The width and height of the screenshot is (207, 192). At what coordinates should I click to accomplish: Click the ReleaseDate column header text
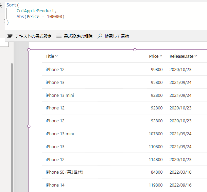point(182,56)
